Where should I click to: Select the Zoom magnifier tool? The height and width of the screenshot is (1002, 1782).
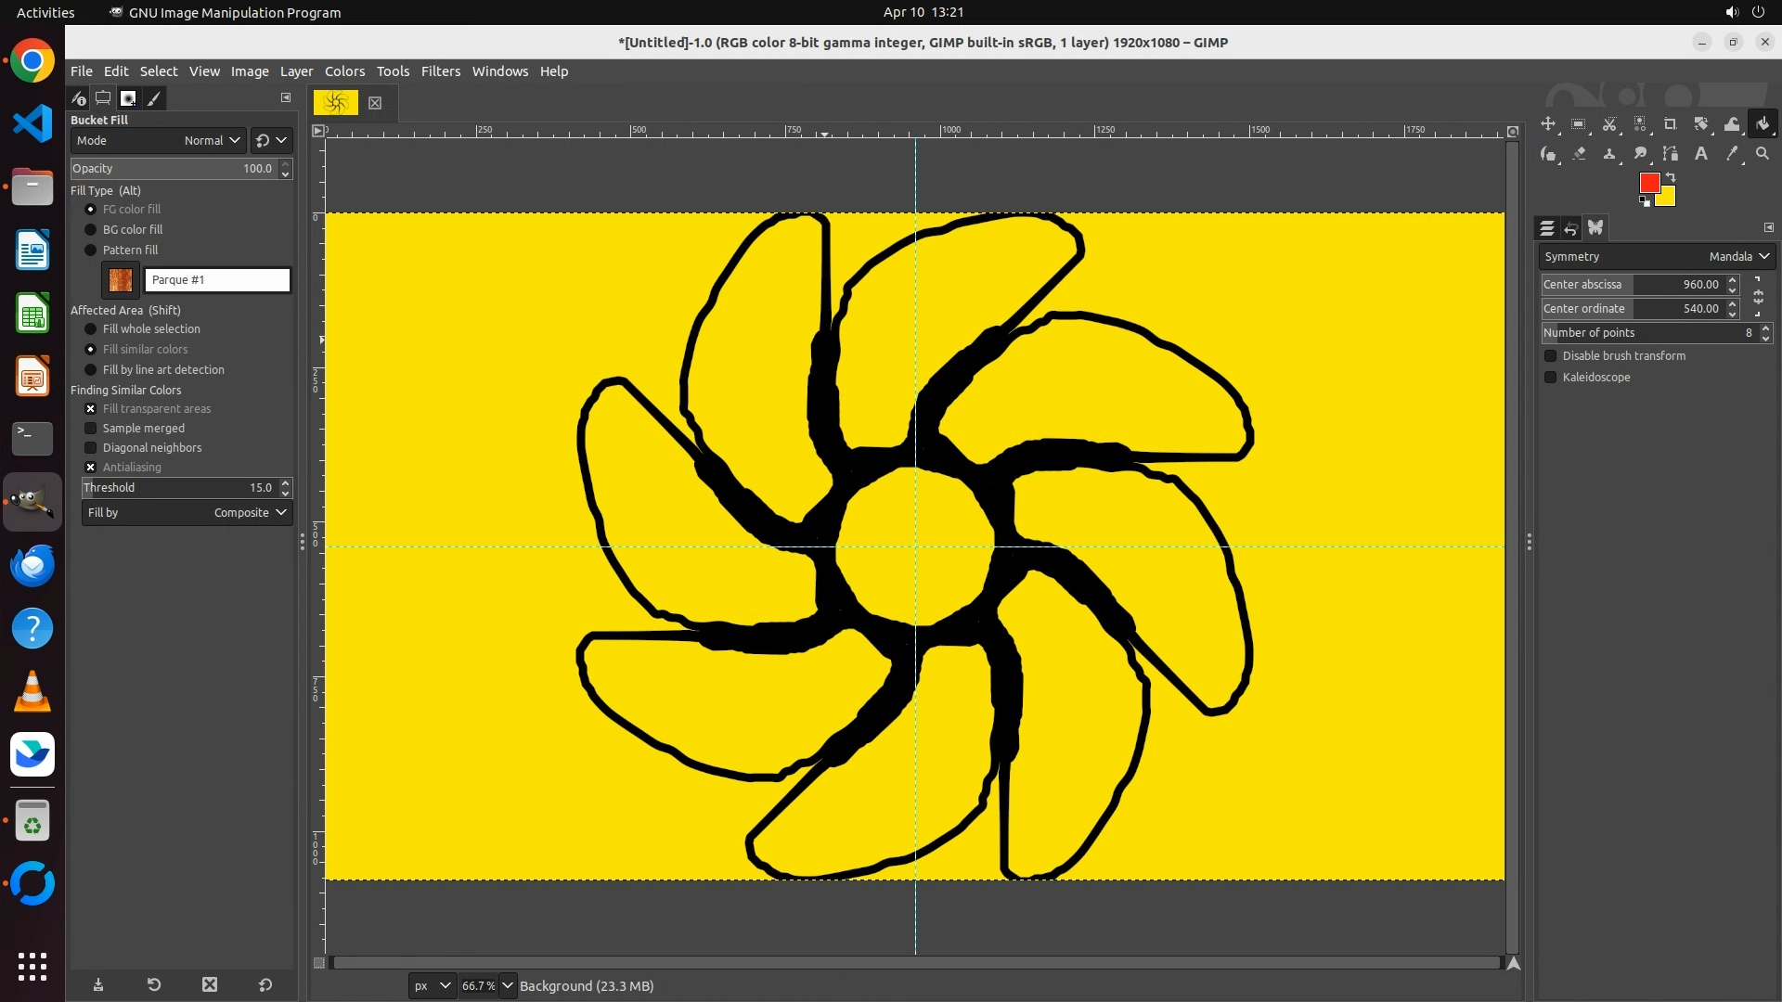1763,154
